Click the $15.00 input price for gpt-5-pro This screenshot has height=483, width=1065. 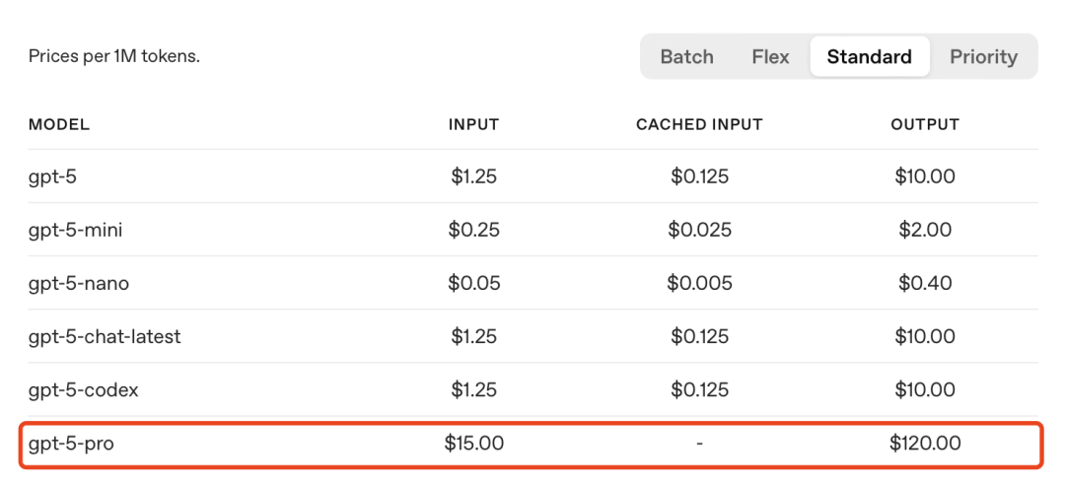473,444
